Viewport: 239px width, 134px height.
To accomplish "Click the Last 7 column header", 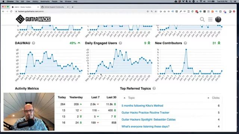I will 96,97.
